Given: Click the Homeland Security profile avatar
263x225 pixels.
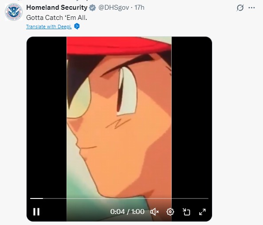Looking at the screenshot, I should click(14, 12).
